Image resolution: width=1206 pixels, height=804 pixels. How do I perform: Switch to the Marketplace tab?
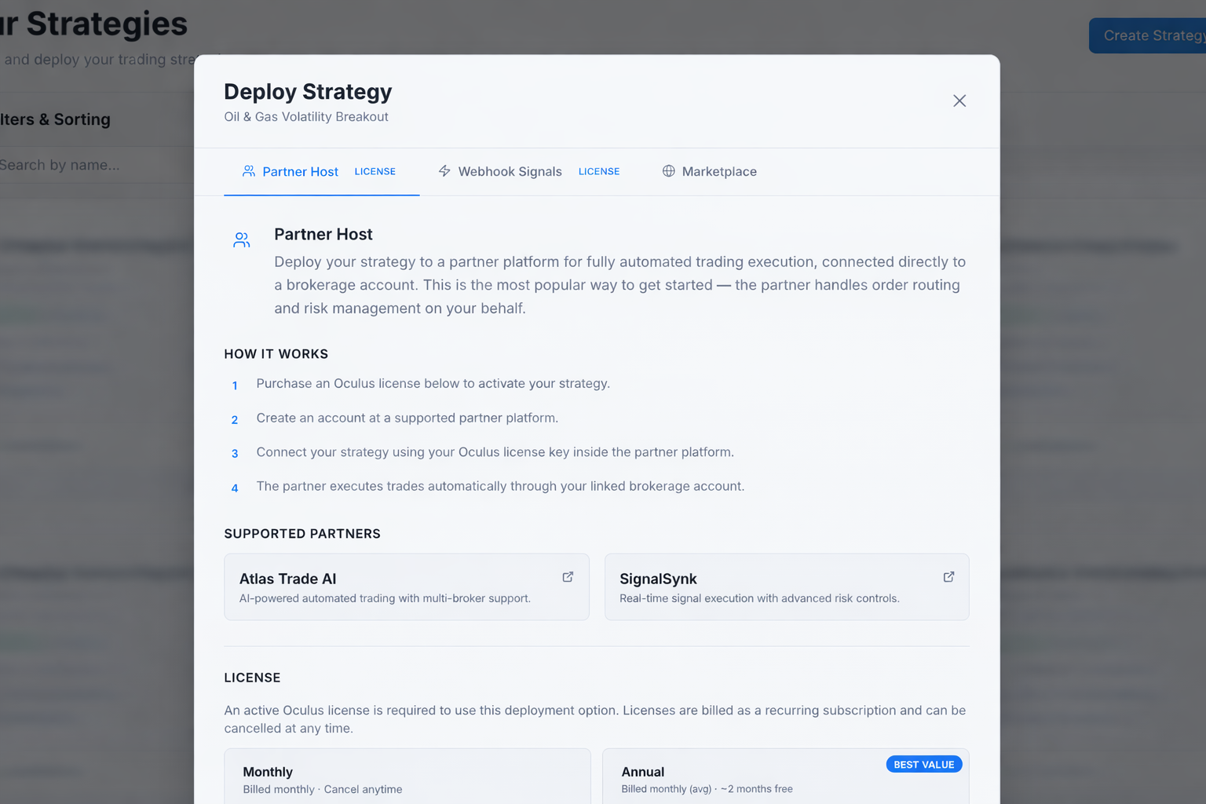(718, 172)
